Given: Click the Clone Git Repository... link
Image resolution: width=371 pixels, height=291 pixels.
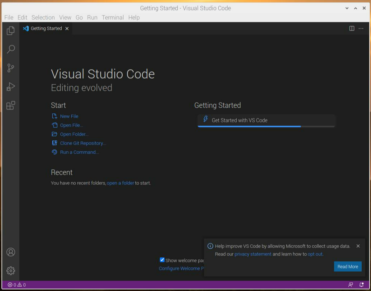Looking at the screenshot, I should [x=83, y=143].
